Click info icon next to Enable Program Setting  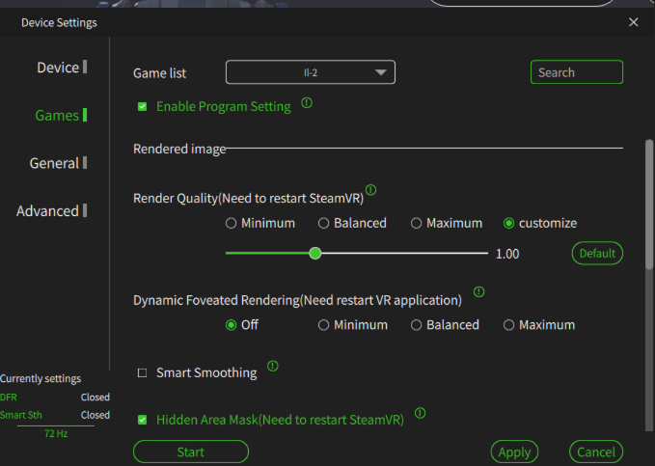tap(307, 102)
